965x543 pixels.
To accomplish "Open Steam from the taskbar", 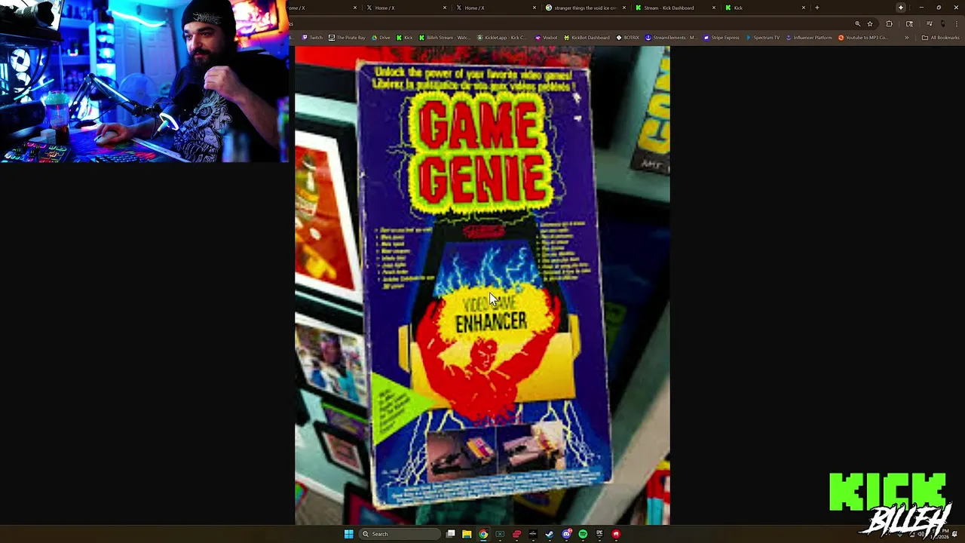I will point(550,534).
